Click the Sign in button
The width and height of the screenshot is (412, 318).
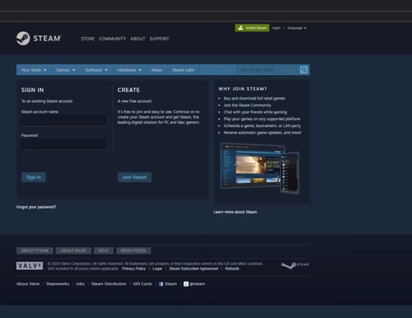[x=33, y=177]
